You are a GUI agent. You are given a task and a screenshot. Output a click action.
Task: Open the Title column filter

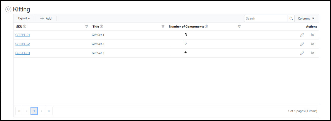coord(163,27)
